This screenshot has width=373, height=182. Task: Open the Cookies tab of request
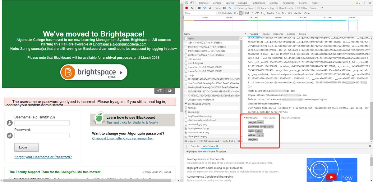[291, 34]
